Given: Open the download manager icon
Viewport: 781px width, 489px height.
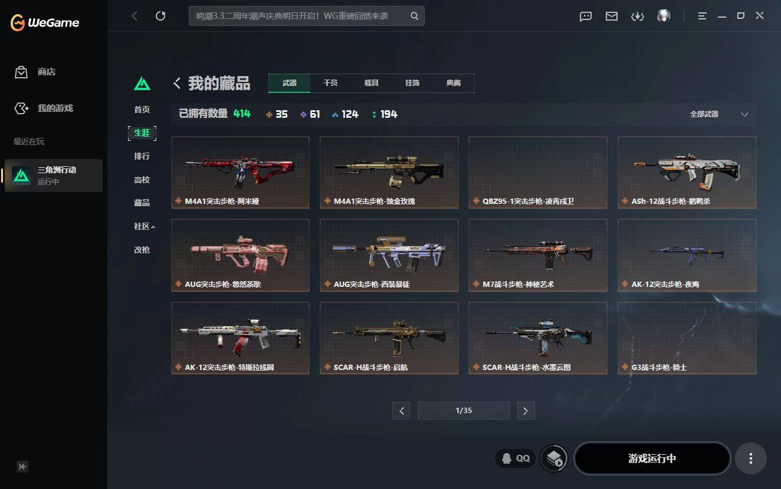Looking at the screenshot, I should pyautogui.click(x=638, y=16).
